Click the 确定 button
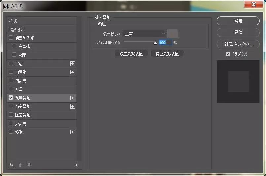 point(238,21)
